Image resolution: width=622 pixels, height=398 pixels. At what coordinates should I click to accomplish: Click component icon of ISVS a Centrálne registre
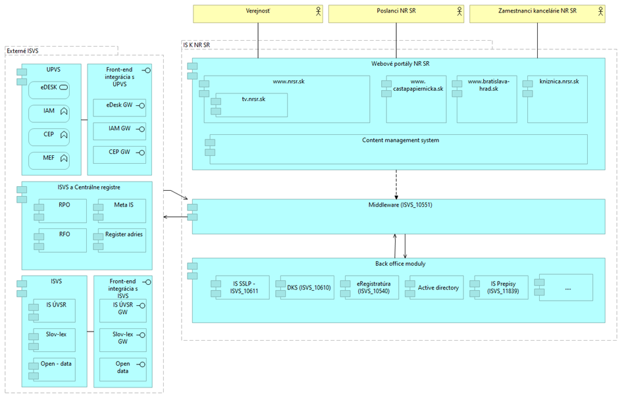[x=22, y=195]
